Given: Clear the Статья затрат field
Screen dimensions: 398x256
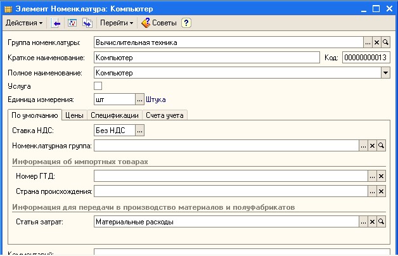Looking at the screenshot, I should pos(372,222).
